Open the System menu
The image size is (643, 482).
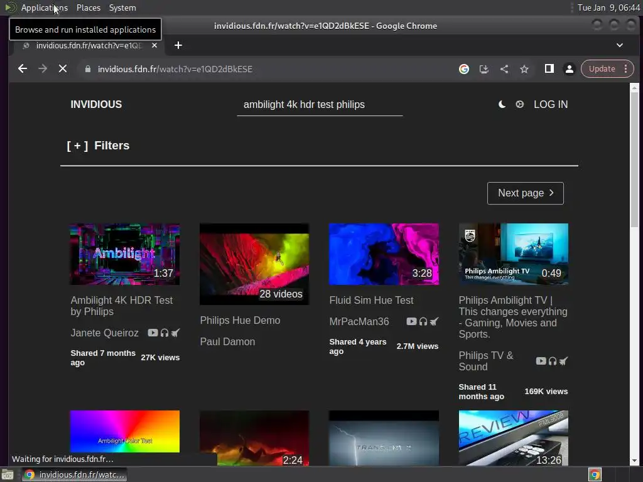[x=122, y=8]
